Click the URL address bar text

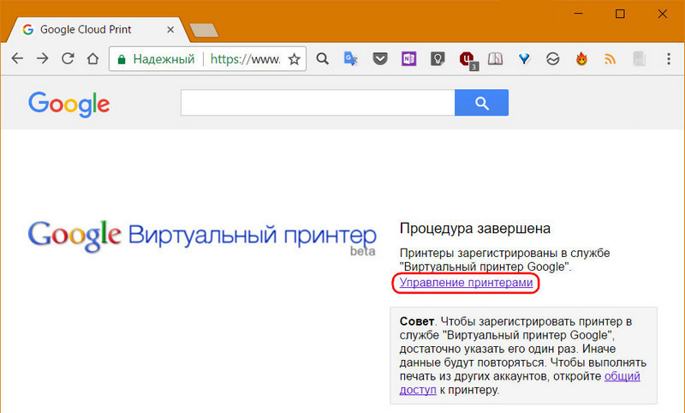245,59
